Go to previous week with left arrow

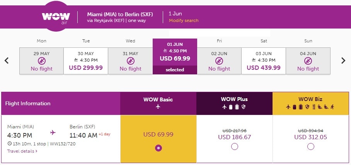[x=7, y=61]
